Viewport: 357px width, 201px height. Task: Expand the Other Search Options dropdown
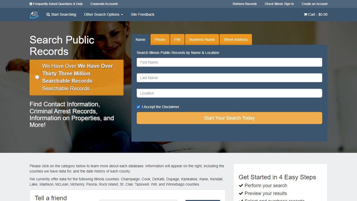pyautogui.click(x=103, y=14)
